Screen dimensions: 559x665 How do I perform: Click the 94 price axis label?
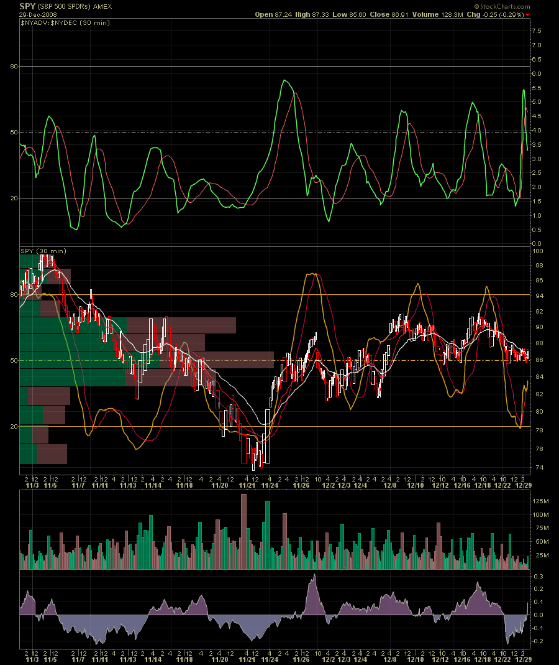coord(539,295)
